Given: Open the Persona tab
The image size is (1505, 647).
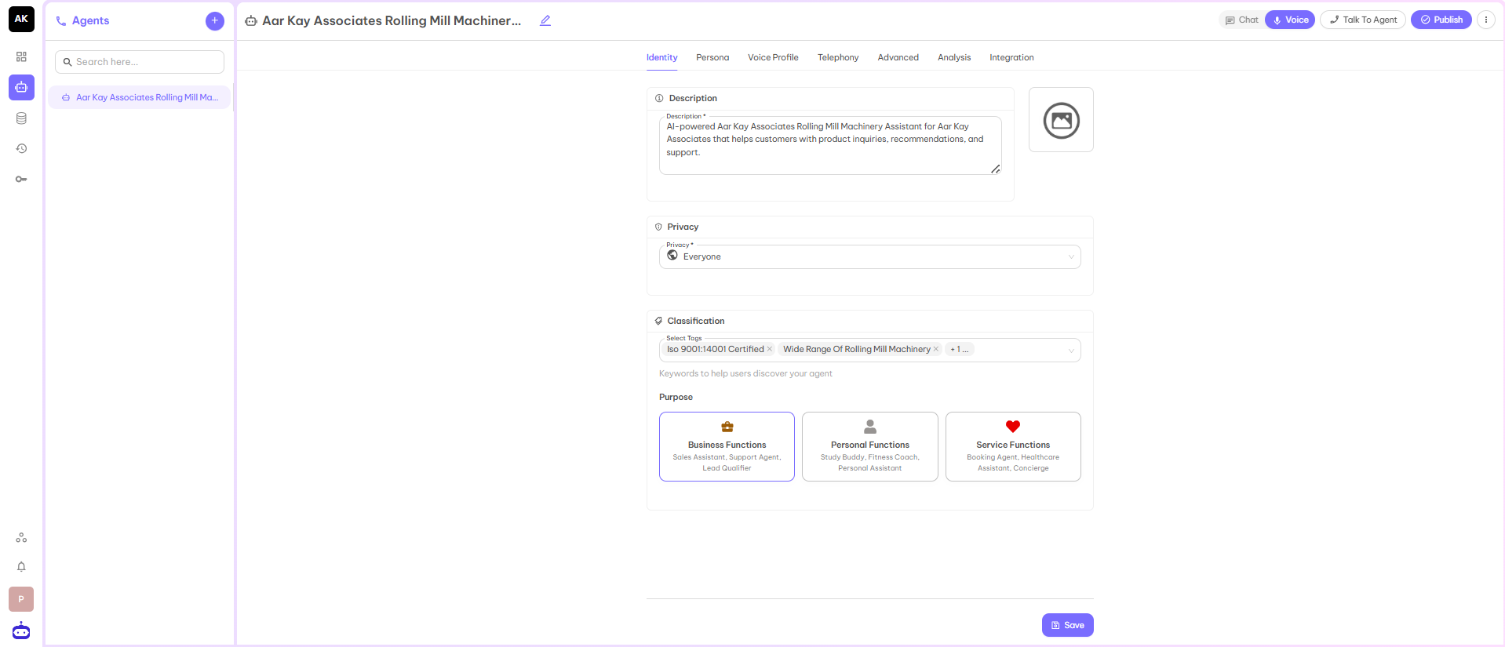Looking at the screenshot, I should tap(712, 57).
